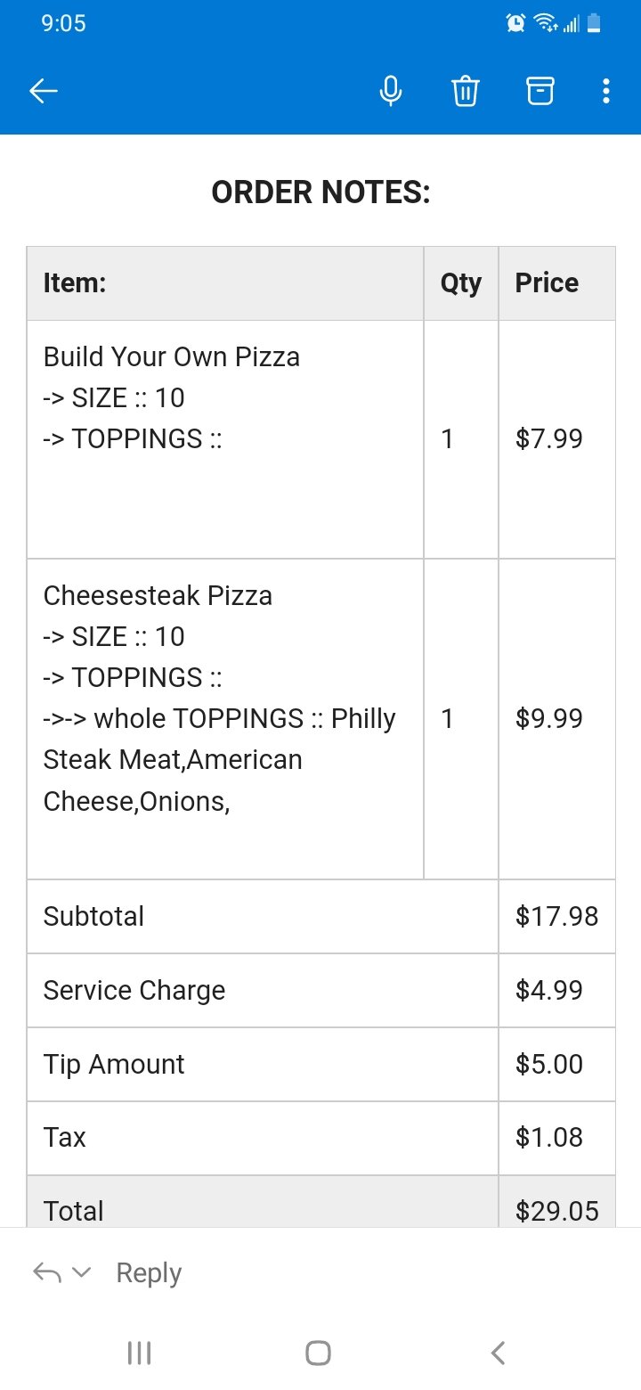641x1390 pixels.
Task: Tap the microphone icon in the toolbar
Action: (x=390, y=90)
